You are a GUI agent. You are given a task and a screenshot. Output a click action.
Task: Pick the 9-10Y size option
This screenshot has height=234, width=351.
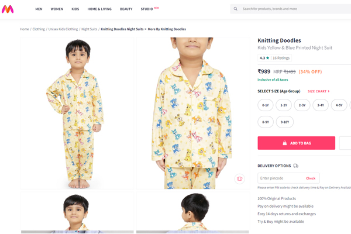pyautogui.click(x=284, y=122)
